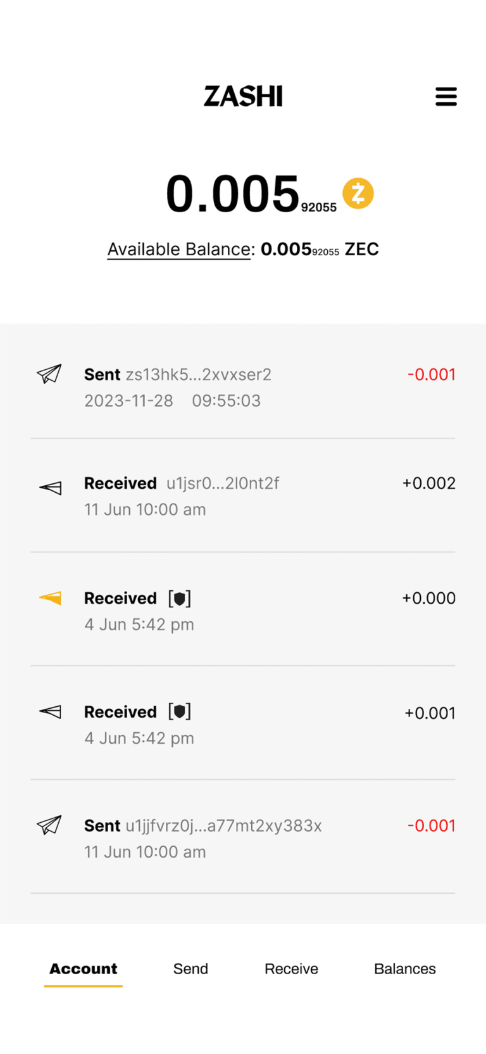Open the Balances tab

pos(404,968)
